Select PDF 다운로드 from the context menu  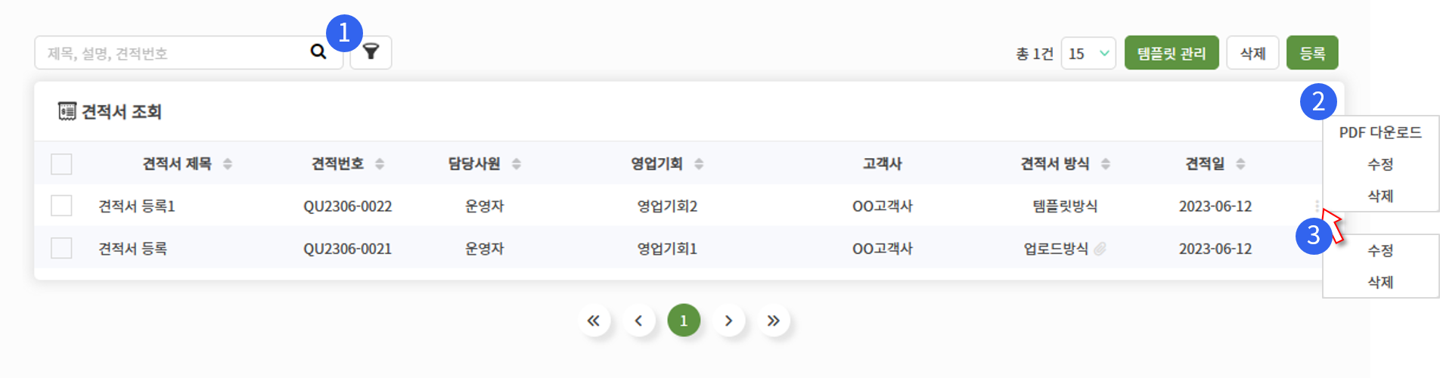(x=1380, y=132)
